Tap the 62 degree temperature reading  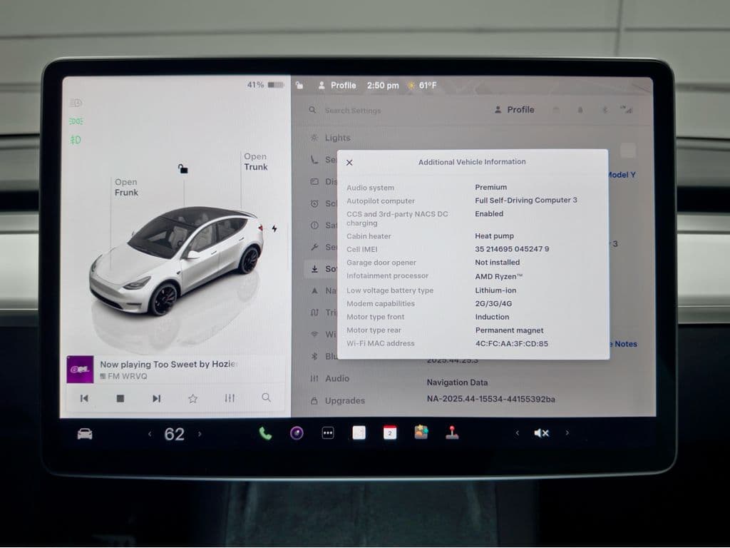point(174,434)
